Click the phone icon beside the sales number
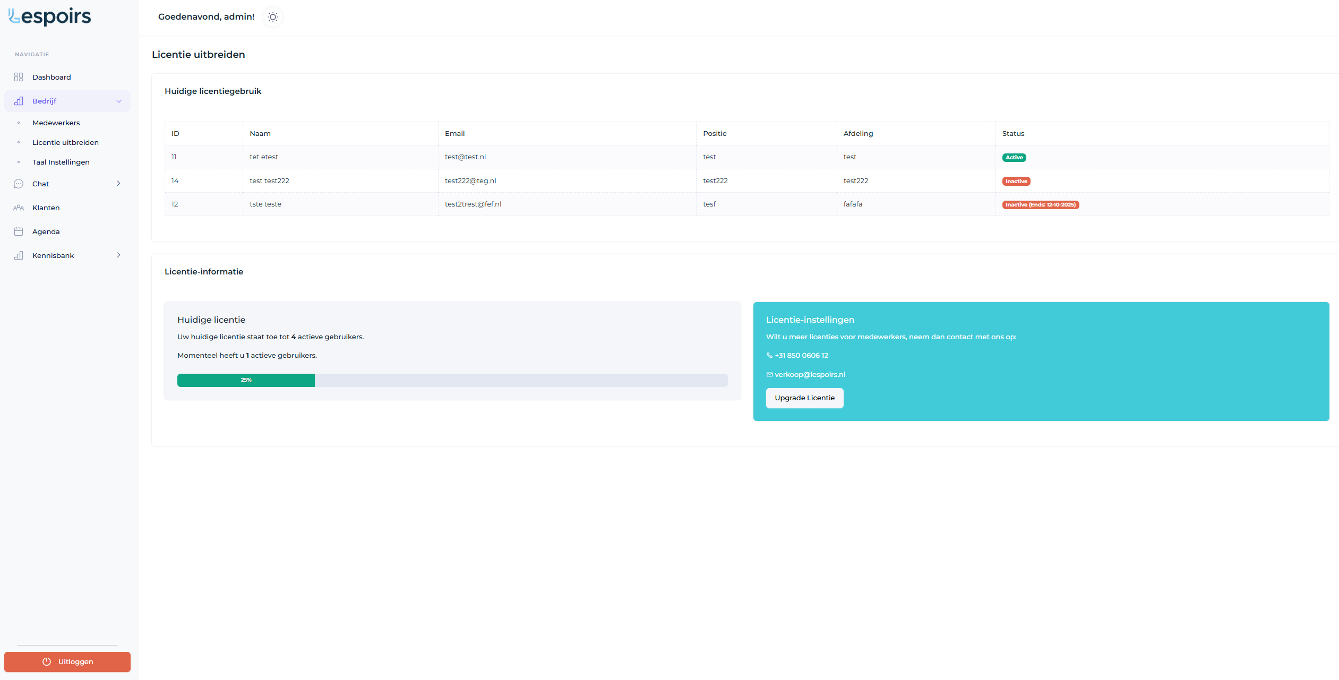The image size is (1339, 680). pyautogui.click(x=769, y=356)
